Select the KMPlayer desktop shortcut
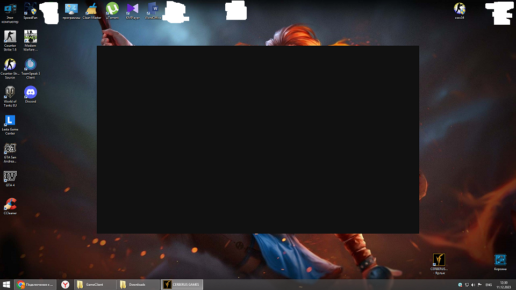The height and width of the screenshot is (290, 516). click(x=133, y=11)
